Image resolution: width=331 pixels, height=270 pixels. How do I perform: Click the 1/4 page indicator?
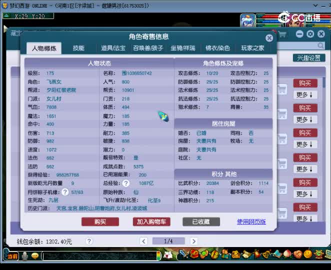[x=168, y=241]
